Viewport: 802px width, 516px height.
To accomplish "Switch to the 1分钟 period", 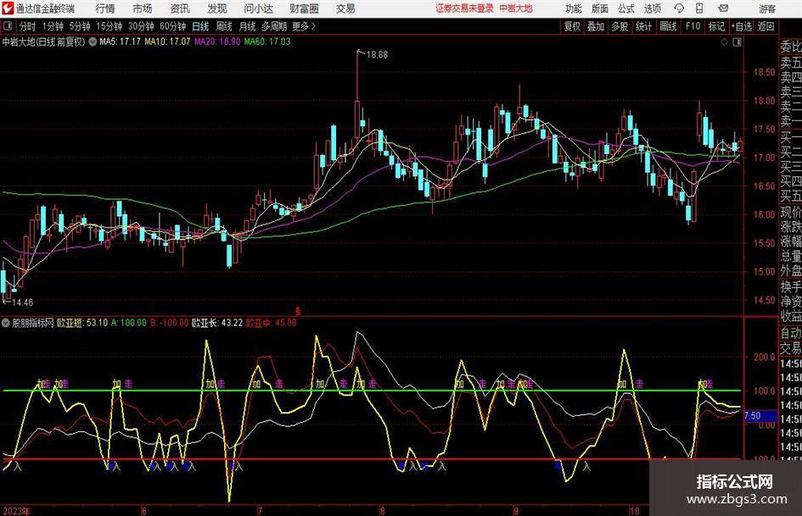I will [x=53, y=26].
